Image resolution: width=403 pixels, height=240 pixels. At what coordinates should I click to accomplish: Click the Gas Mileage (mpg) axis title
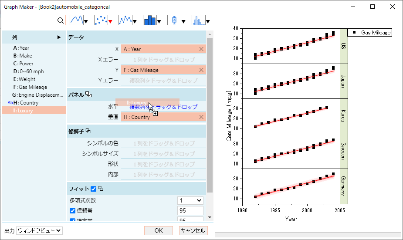(229, 116)
